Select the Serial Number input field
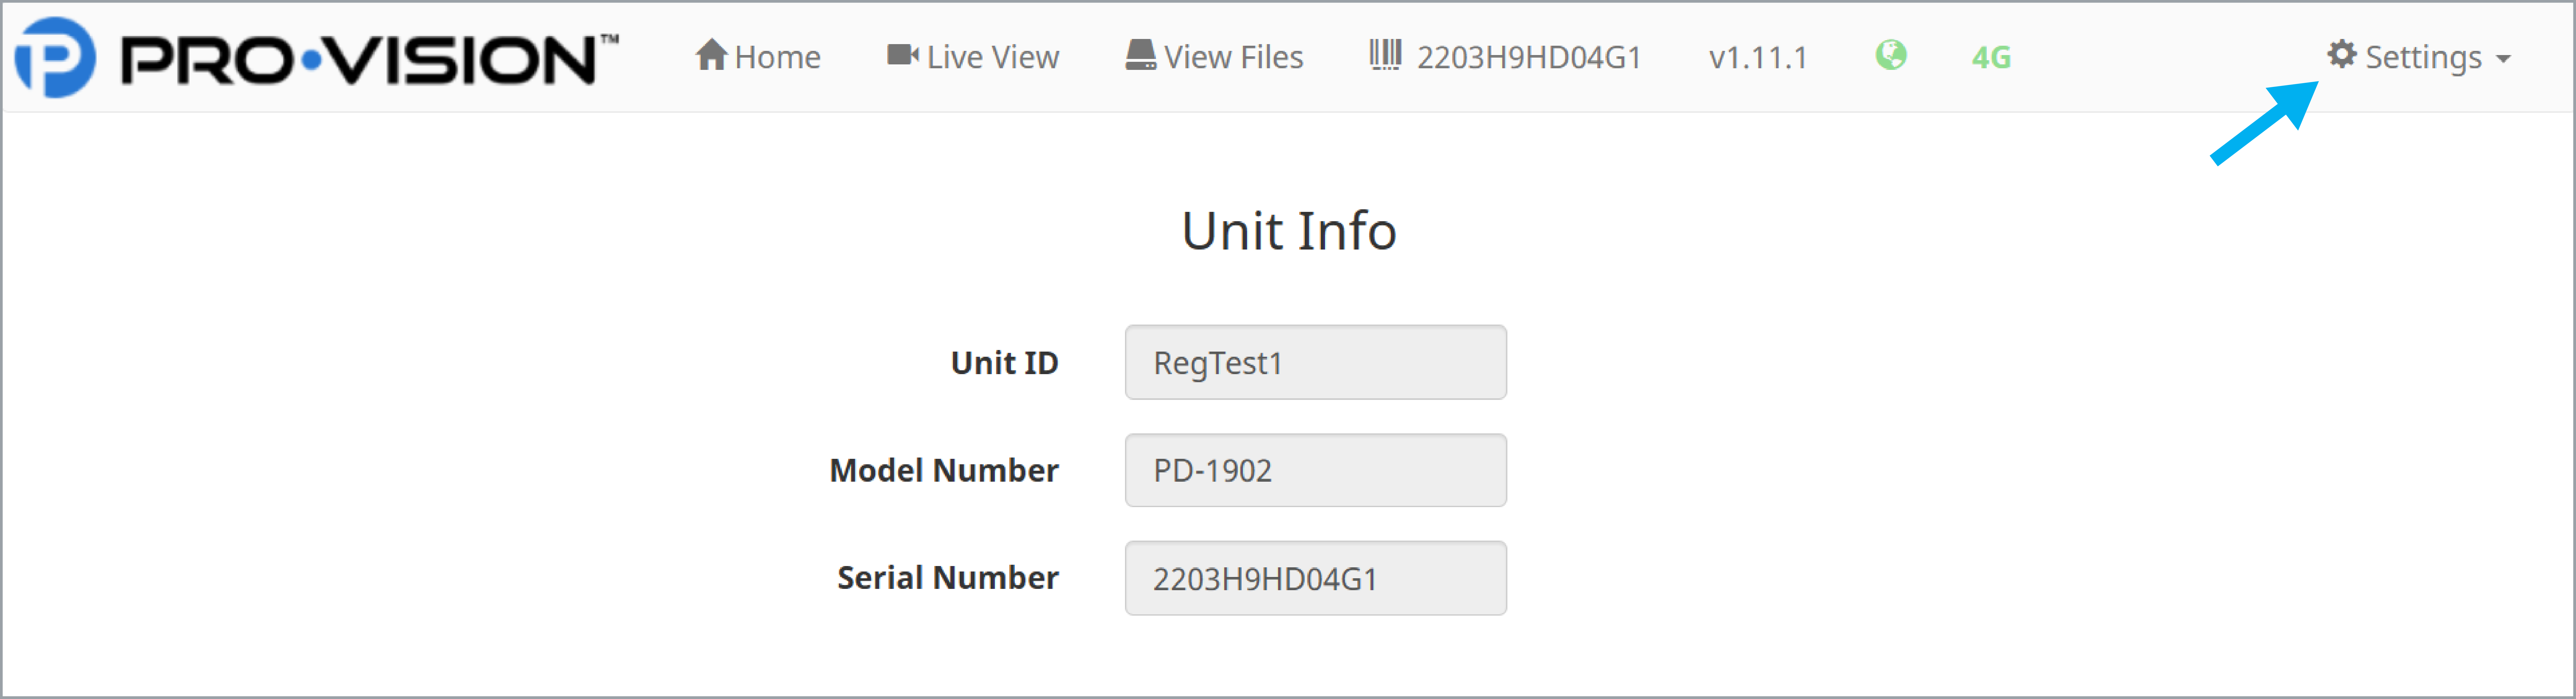The width and height of the screenshot is (2576, 699). (1315, 578)
